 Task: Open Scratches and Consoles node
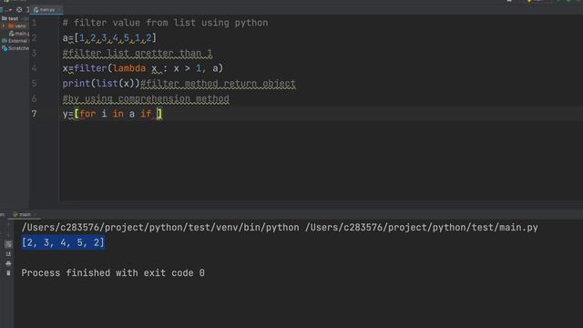click(x=15, y=48)
